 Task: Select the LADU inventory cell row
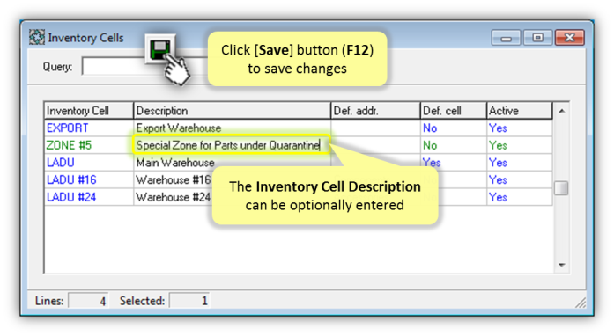point(89,163)
